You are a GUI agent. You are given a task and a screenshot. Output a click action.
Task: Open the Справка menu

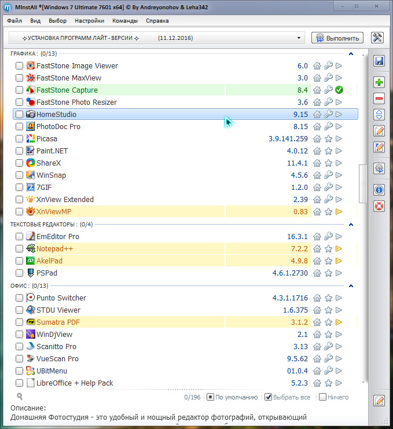(x=157, y=21)
